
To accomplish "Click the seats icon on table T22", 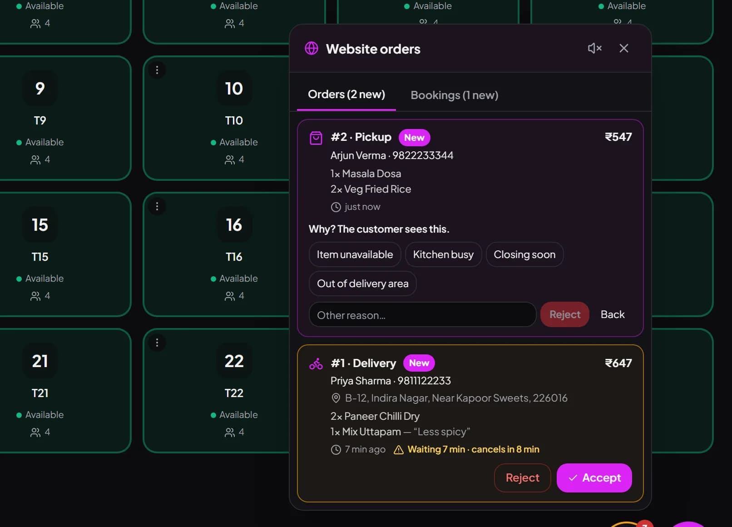I will (229, 433).
